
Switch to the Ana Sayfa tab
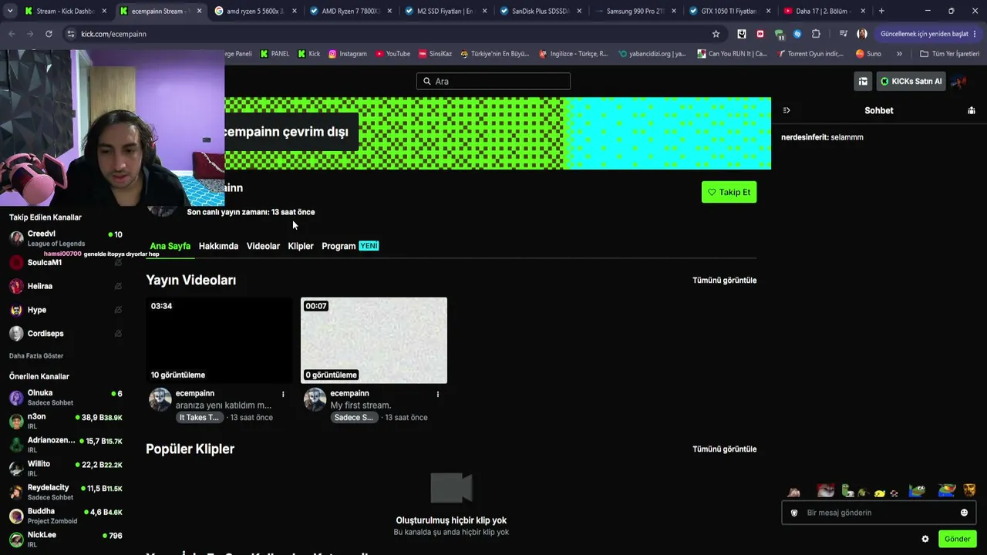coord(170,246)
